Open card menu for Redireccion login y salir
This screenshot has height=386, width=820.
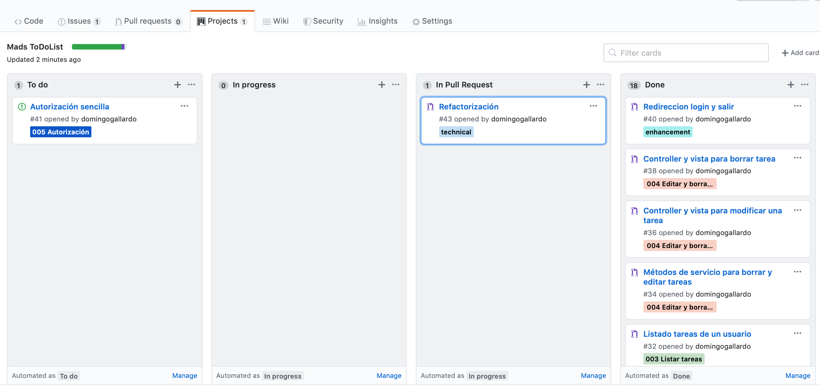[x=798, y=106]
